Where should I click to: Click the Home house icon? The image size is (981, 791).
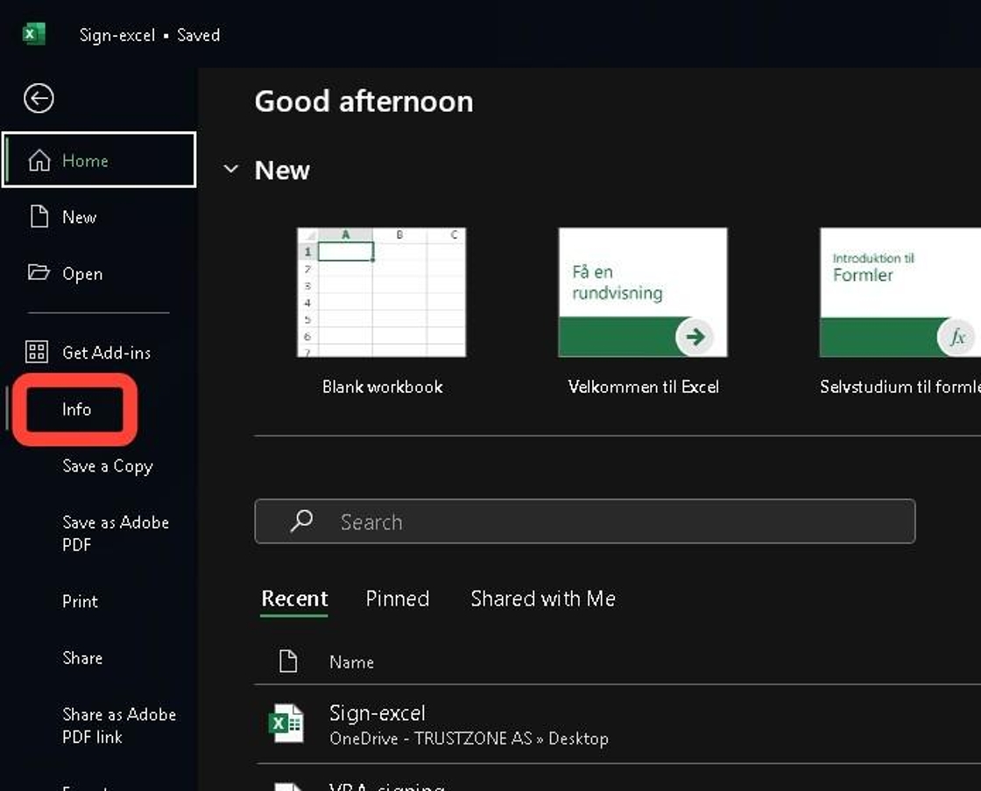coord(39,161)
